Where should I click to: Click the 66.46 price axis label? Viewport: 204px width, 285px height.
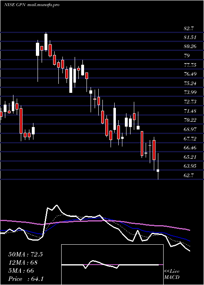(190, 147)
